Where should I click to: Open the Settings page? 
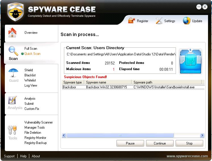tap(170, 21)
